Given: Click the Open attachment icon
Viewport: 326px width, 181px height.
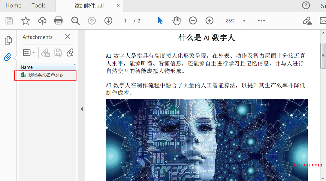Looking at the screenshot, I should coord(46,53).
